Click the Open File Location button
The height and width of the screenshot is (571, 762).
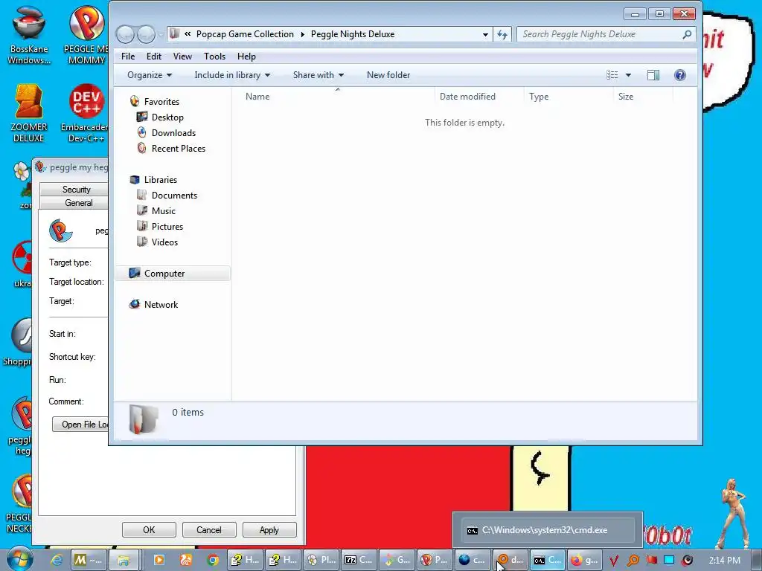point(80,425)
